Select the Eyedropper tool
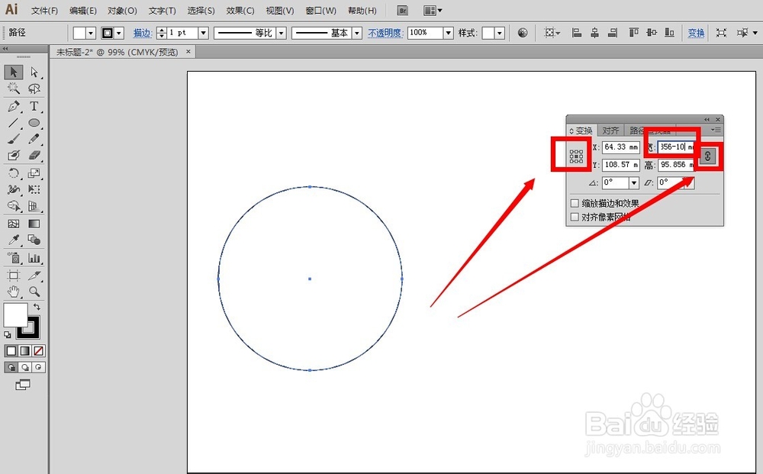 click(x=14, y=240)
